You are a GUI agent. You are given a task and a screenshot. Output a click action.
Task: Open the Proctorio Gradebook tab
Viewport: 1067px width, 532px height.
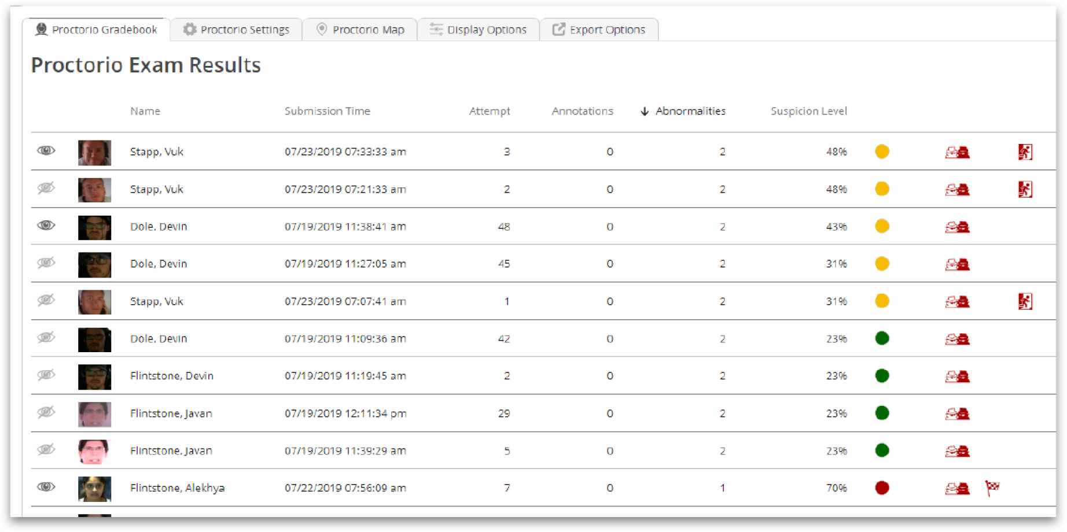(96, 29)
